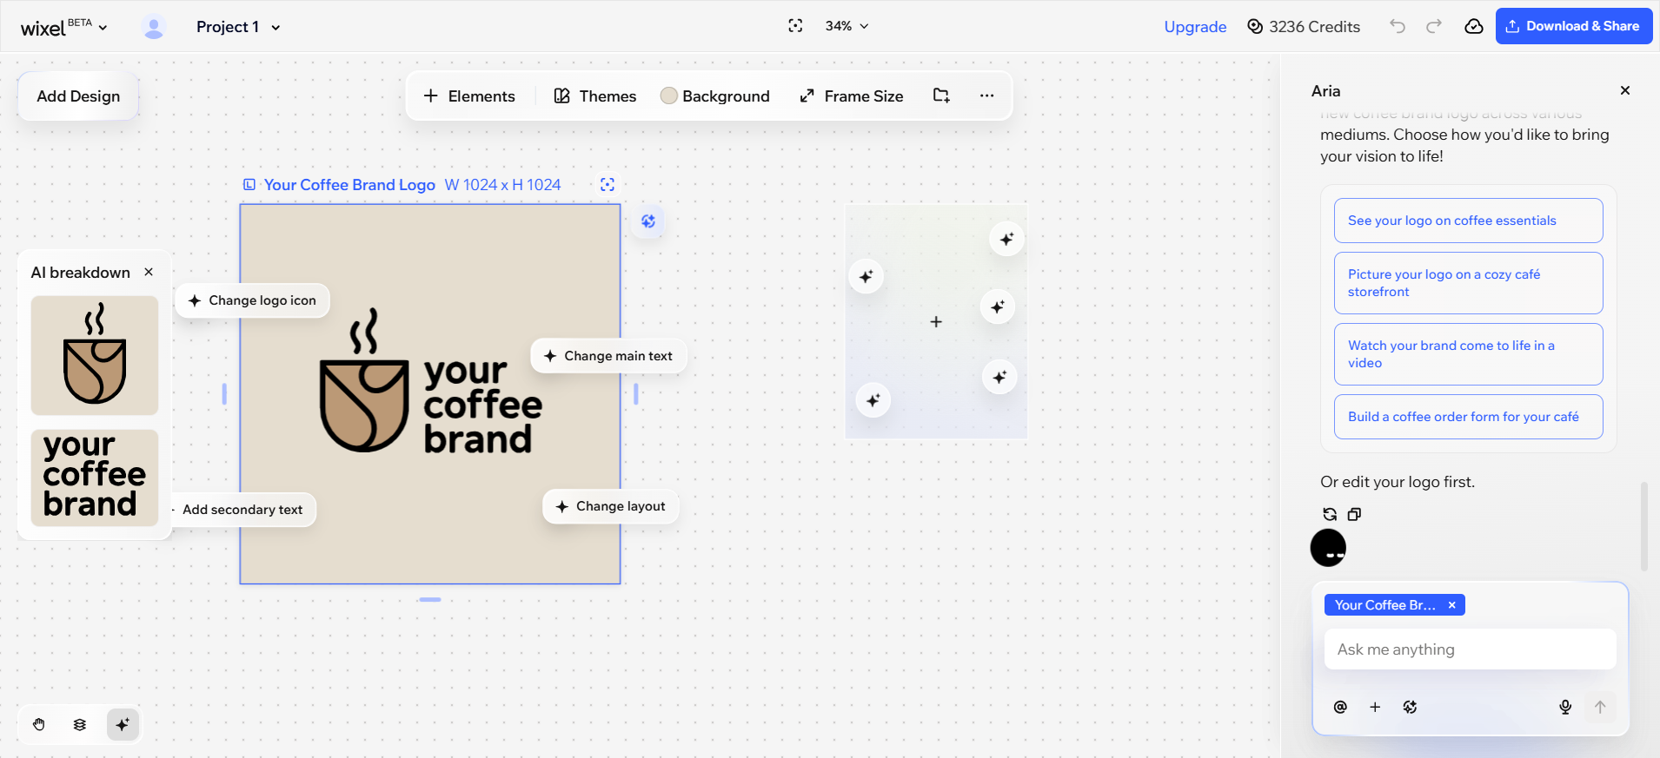Choose Picture your logo on cozy café storefront
Screen dimensions: 1660x758
1469,283
